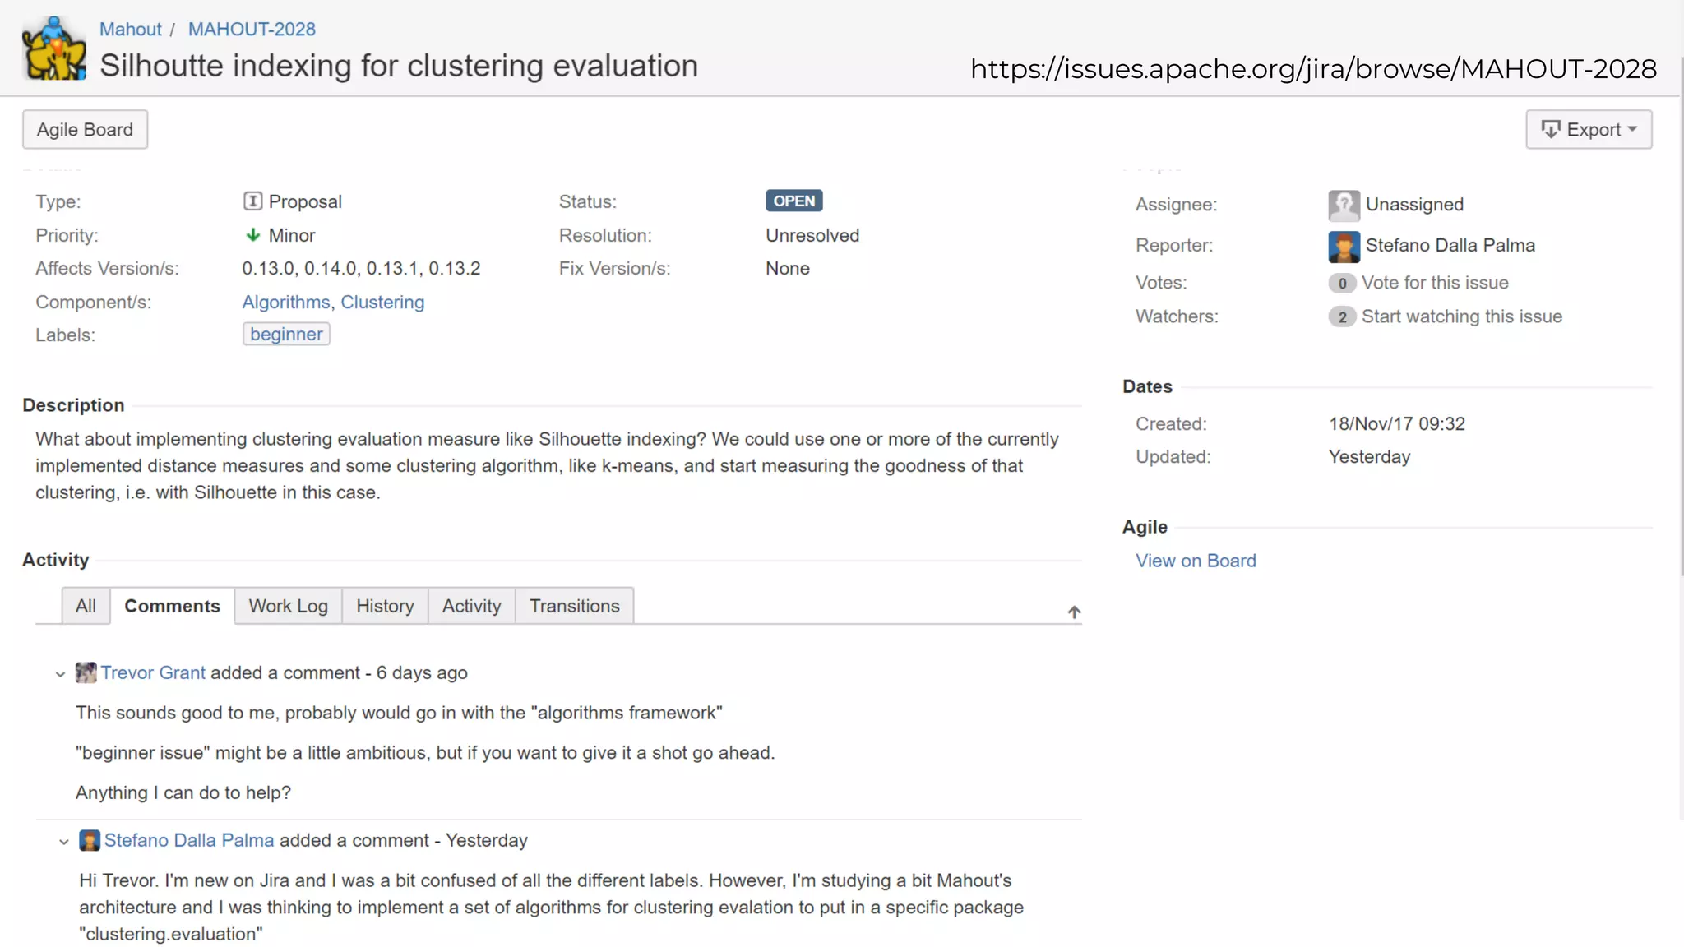Click the Proposal issue type icon
Screen dimensions: 1684x947
(x=252, y=201)
